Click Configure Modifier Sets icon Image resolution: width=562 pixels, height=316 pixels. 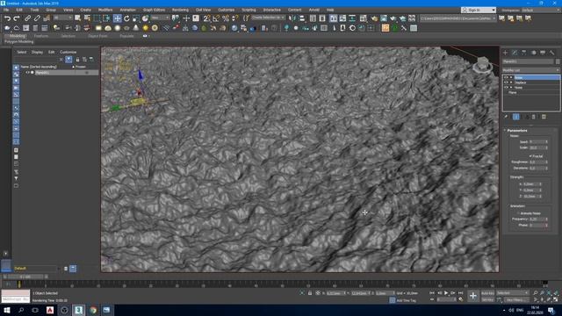[x=544, y=117]
